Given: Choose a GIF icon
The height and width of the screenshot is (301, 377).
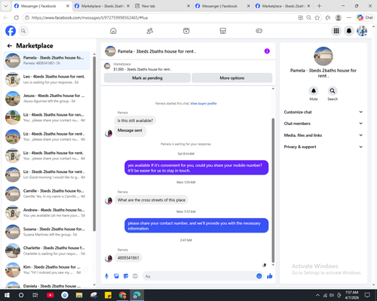Looking at the screenshot, I should point(135,276).
